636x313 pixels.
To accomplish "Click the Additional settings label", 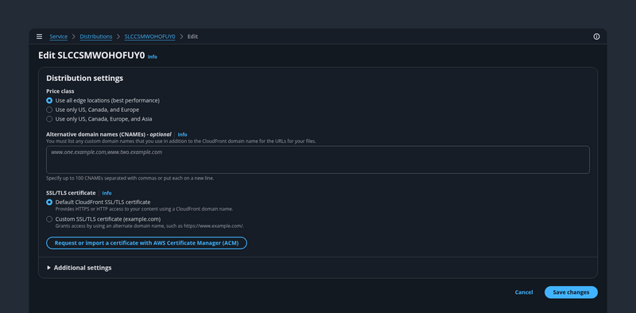I will 83,268.
